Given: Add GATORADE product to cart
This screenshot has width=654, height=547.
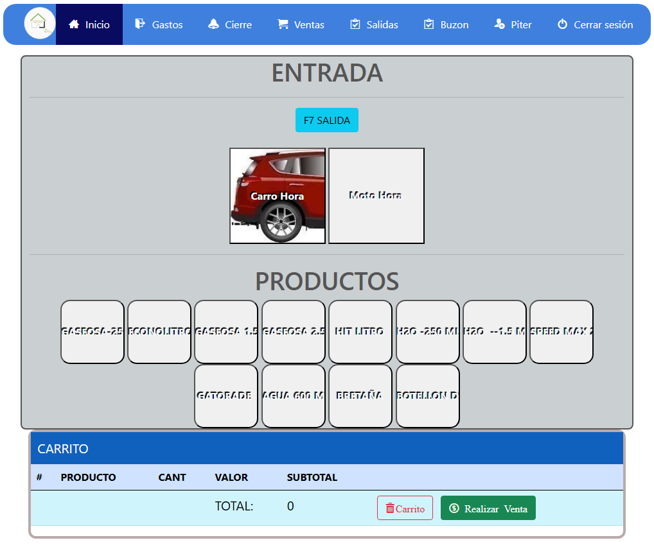Looking at the screenshot, I should (226, 396).
